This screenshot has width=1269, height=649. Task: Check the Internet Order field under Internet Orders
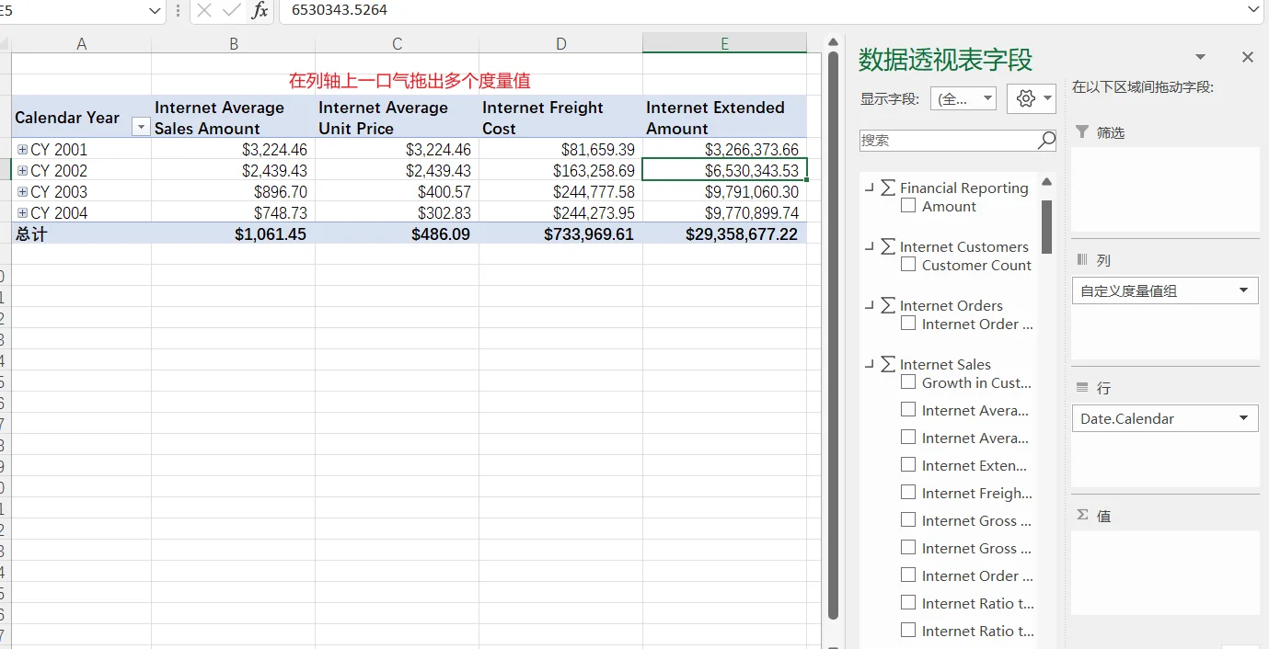[x=908, y=324]
